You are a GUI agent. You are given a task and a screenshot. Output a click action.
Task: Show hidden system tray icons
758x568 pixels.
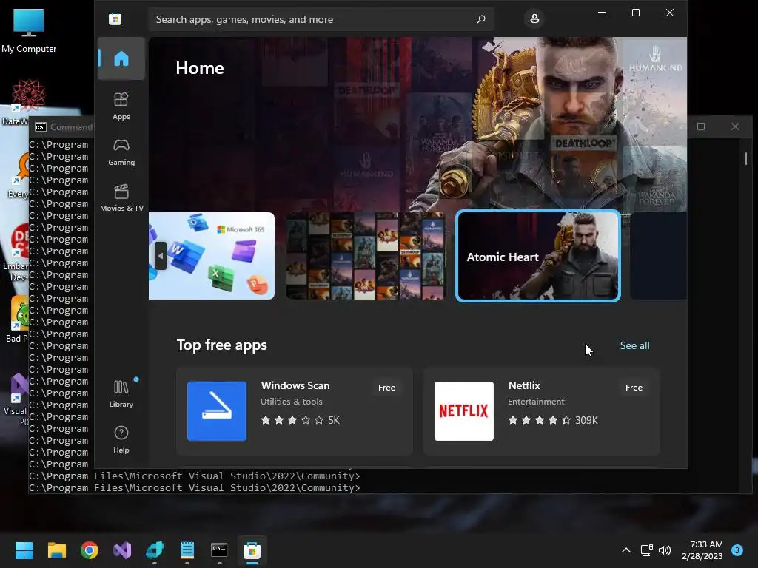pos(626,550)
